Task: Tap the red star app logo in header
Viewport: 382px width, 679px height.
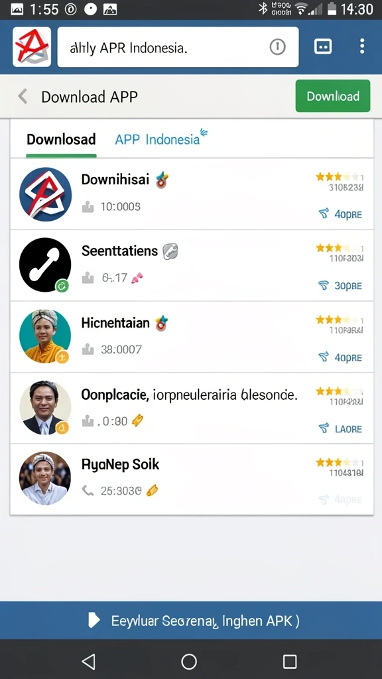Action: (32, 47)
